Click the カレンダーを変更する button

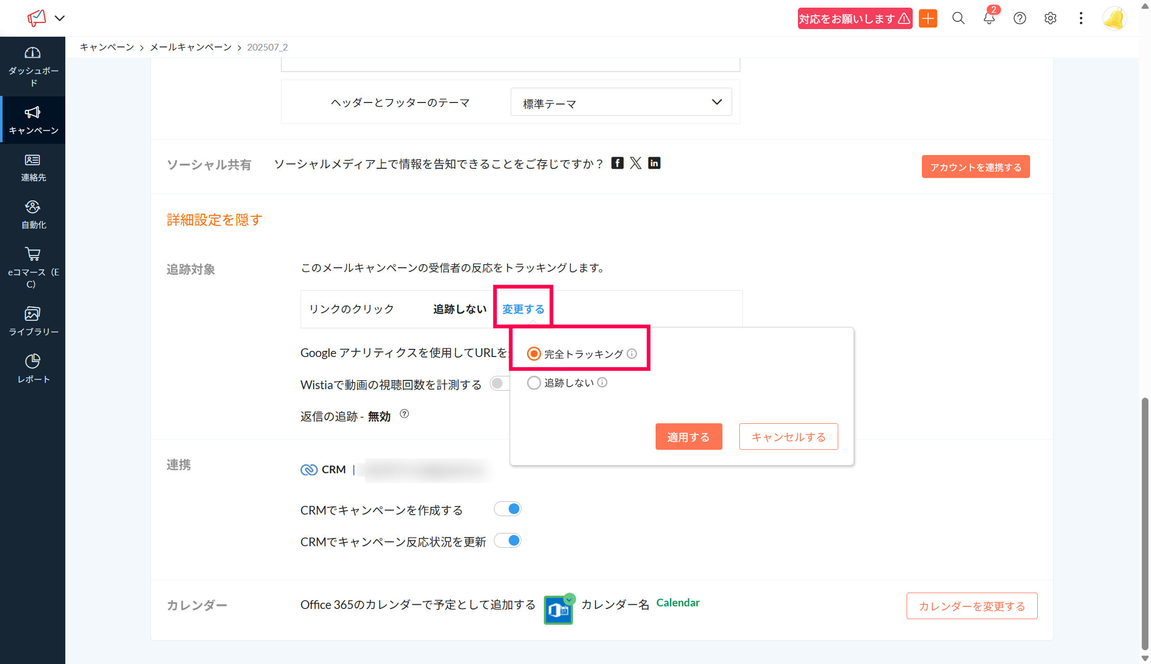pyautogui.click(x=971, y=606)
